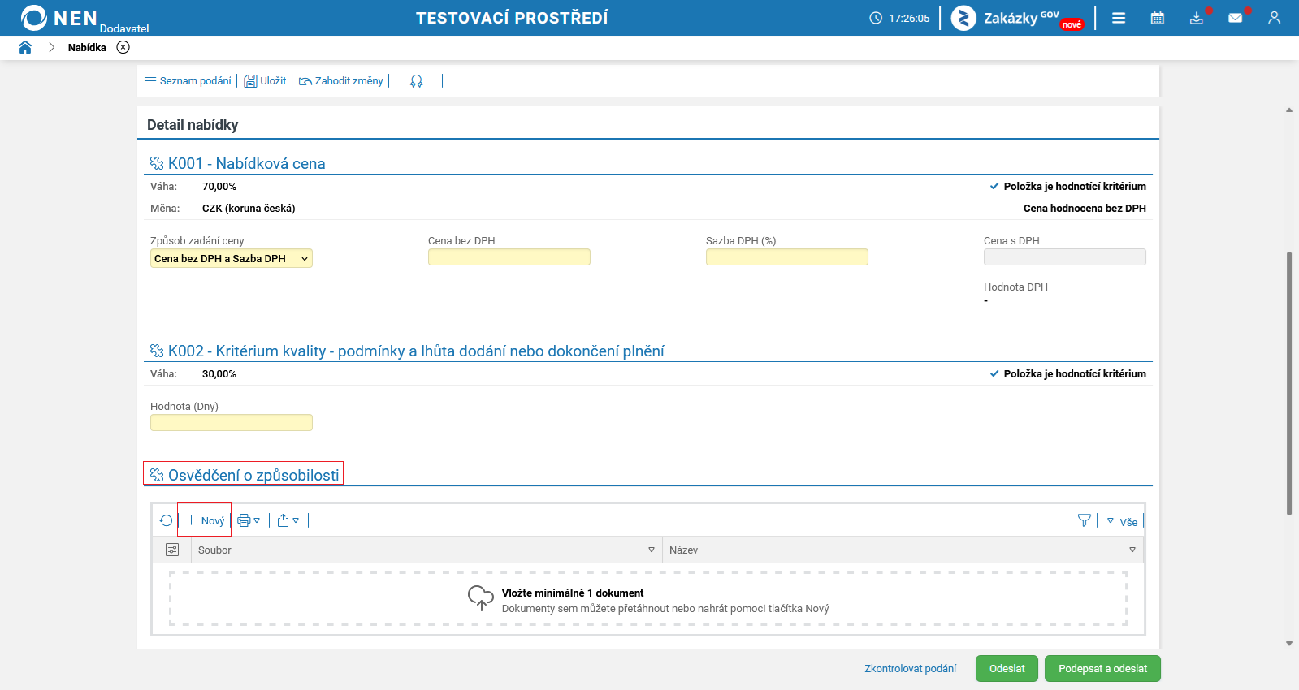The image size is (1299, 690).
Task: Open the download inbox icon in header
Action: pos(1197,18)
